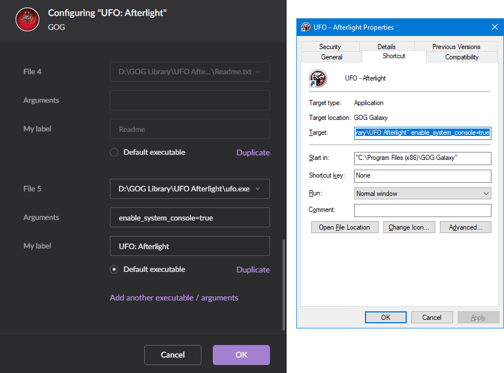Screen dimensions: 504x373
Task: Click the Start in field
Action: (422, 158)
